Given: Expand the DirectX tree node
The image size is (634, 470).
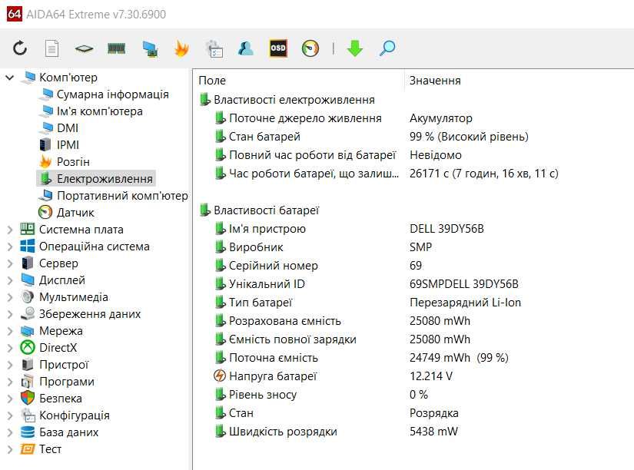Looking at the screenshot, I should pyautogui.click(x=10, y=348).
